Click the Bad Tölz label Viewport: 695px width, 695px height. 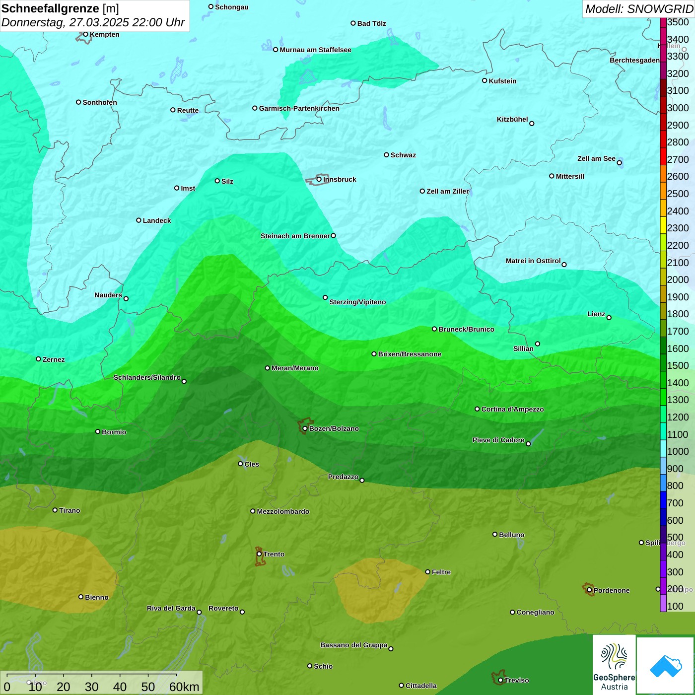point(372,23)
